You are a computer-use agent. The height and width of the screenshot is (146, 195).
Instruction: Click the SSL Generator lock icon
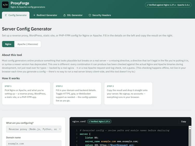point(64,15)
